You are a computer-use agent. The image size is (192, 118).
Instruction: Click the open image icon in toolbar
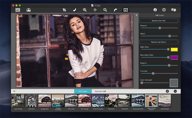pyautogui.click(x=18, y=10)
